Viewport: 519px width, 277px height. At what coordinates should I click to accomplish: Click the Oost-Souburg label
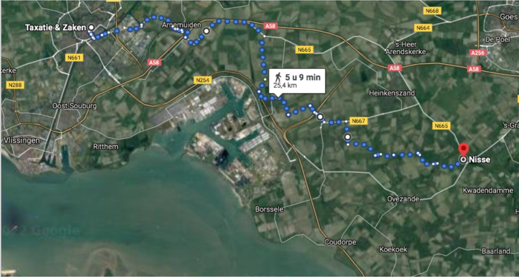[74, 106]
